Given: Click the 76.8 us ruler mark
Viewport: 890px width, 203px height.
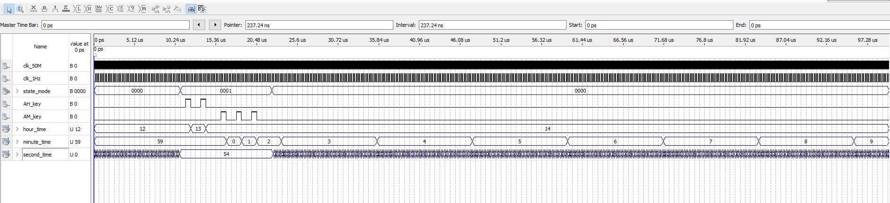Looking at the screenshot, I should coord(704,40).
